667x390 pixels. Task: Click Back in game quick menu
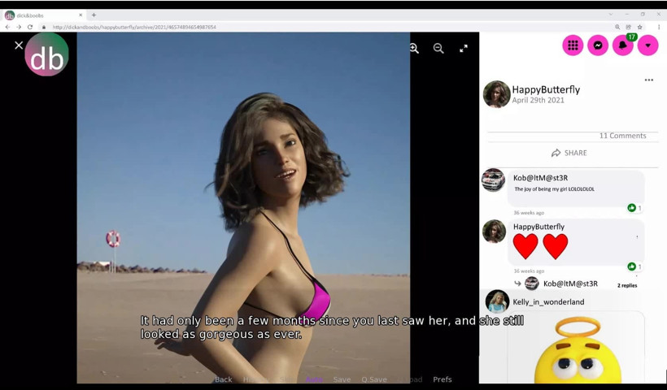[224, 379]
